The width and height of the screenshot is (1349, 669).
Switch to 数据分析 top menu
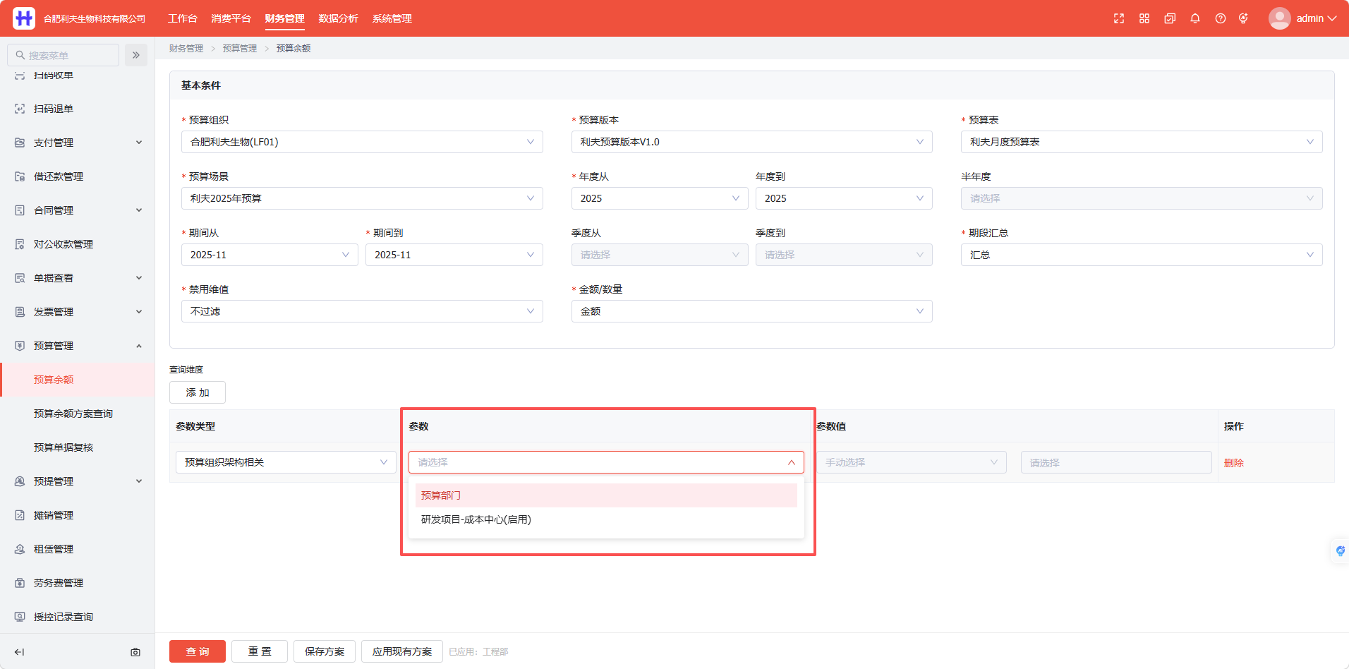click(339, 18)
